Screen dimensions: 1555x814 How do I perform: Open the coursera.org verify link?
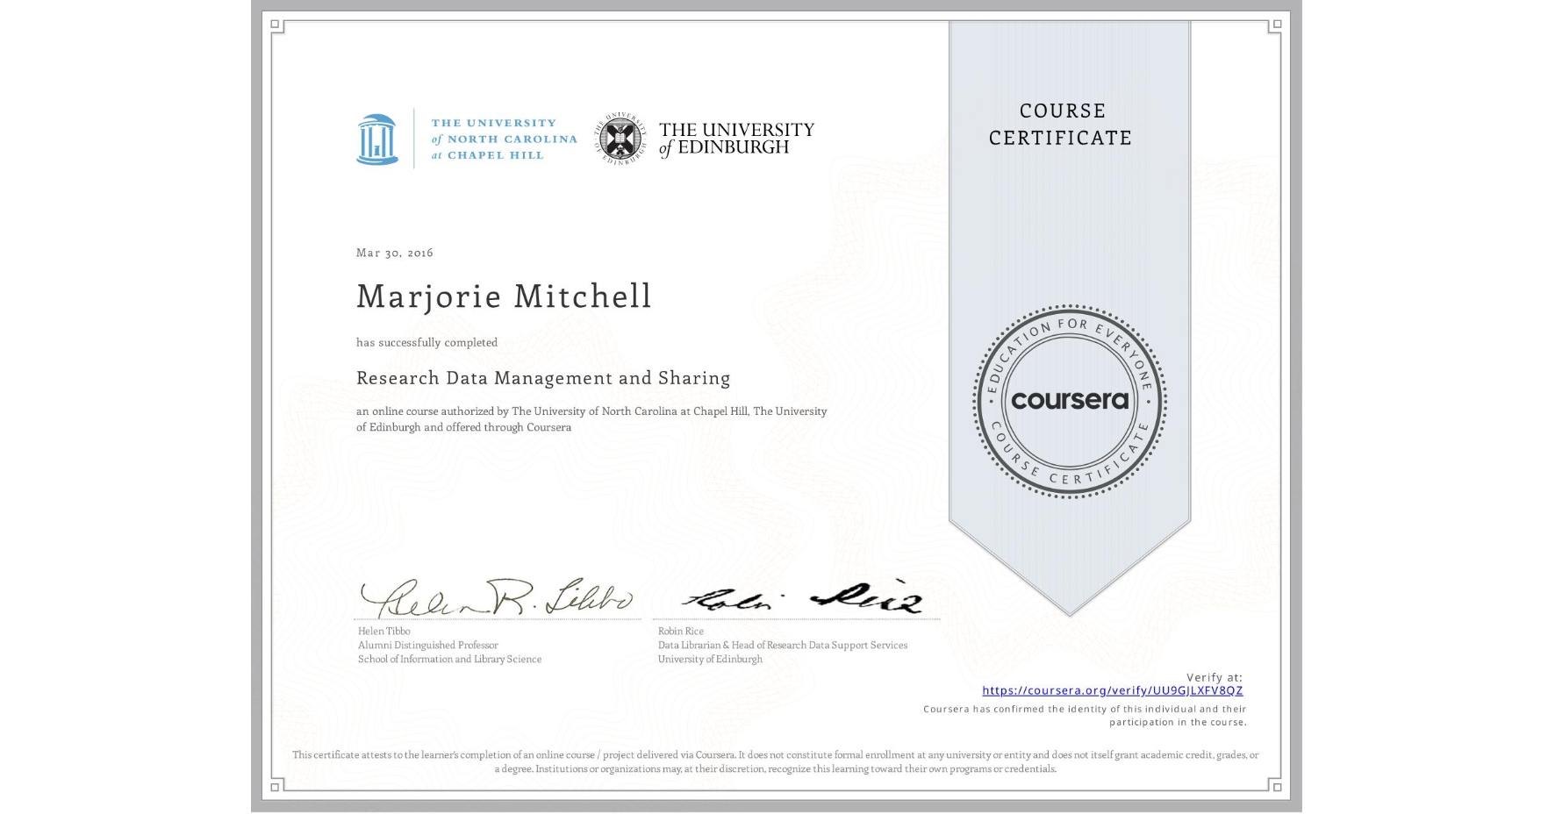coord(1112,690)
